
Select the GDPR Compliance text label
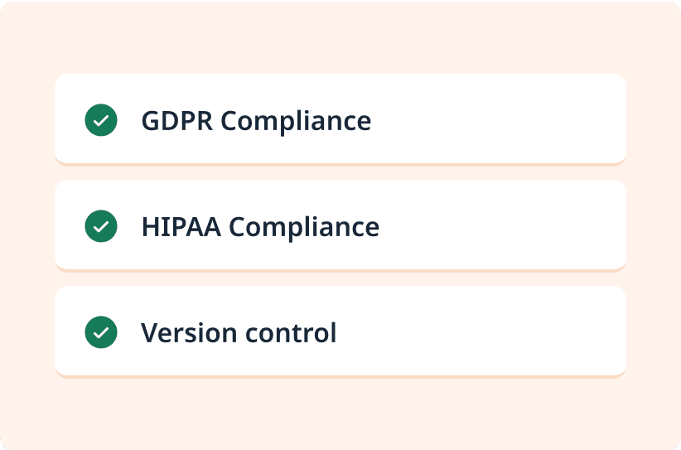click(x=256, y=121)
